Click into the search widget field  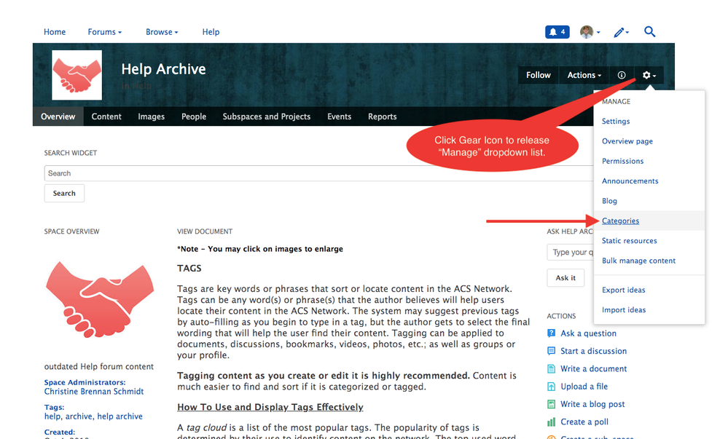pyautogui.click(x=321, y=173)
